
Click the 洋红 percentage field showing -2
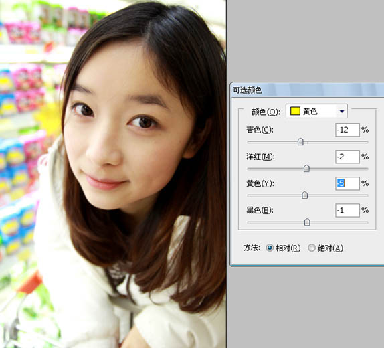tap(347, 157)
